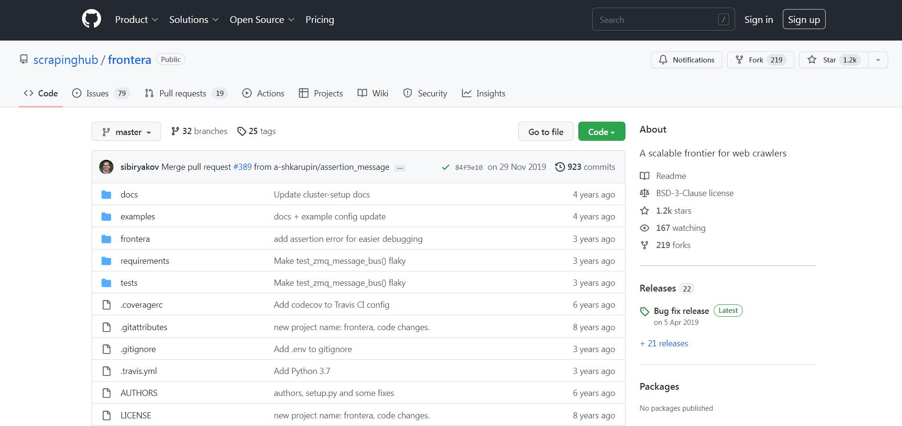Screen dimensions: 902x426
Task: Switch to the Projects tab
Action: click(321, 94)
